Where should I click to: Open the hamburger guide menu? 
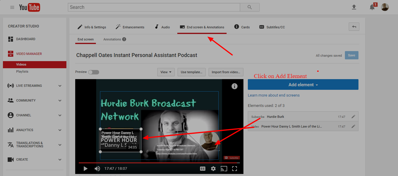click(12, 7)
